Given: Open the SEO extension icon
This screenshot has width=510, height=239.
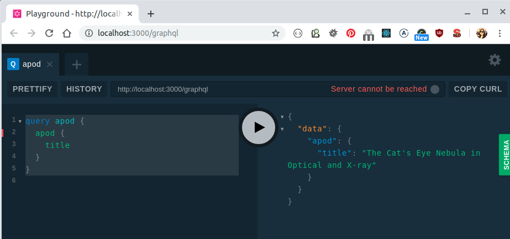Looking at the screenshot, I should click(x=456, y=33).
